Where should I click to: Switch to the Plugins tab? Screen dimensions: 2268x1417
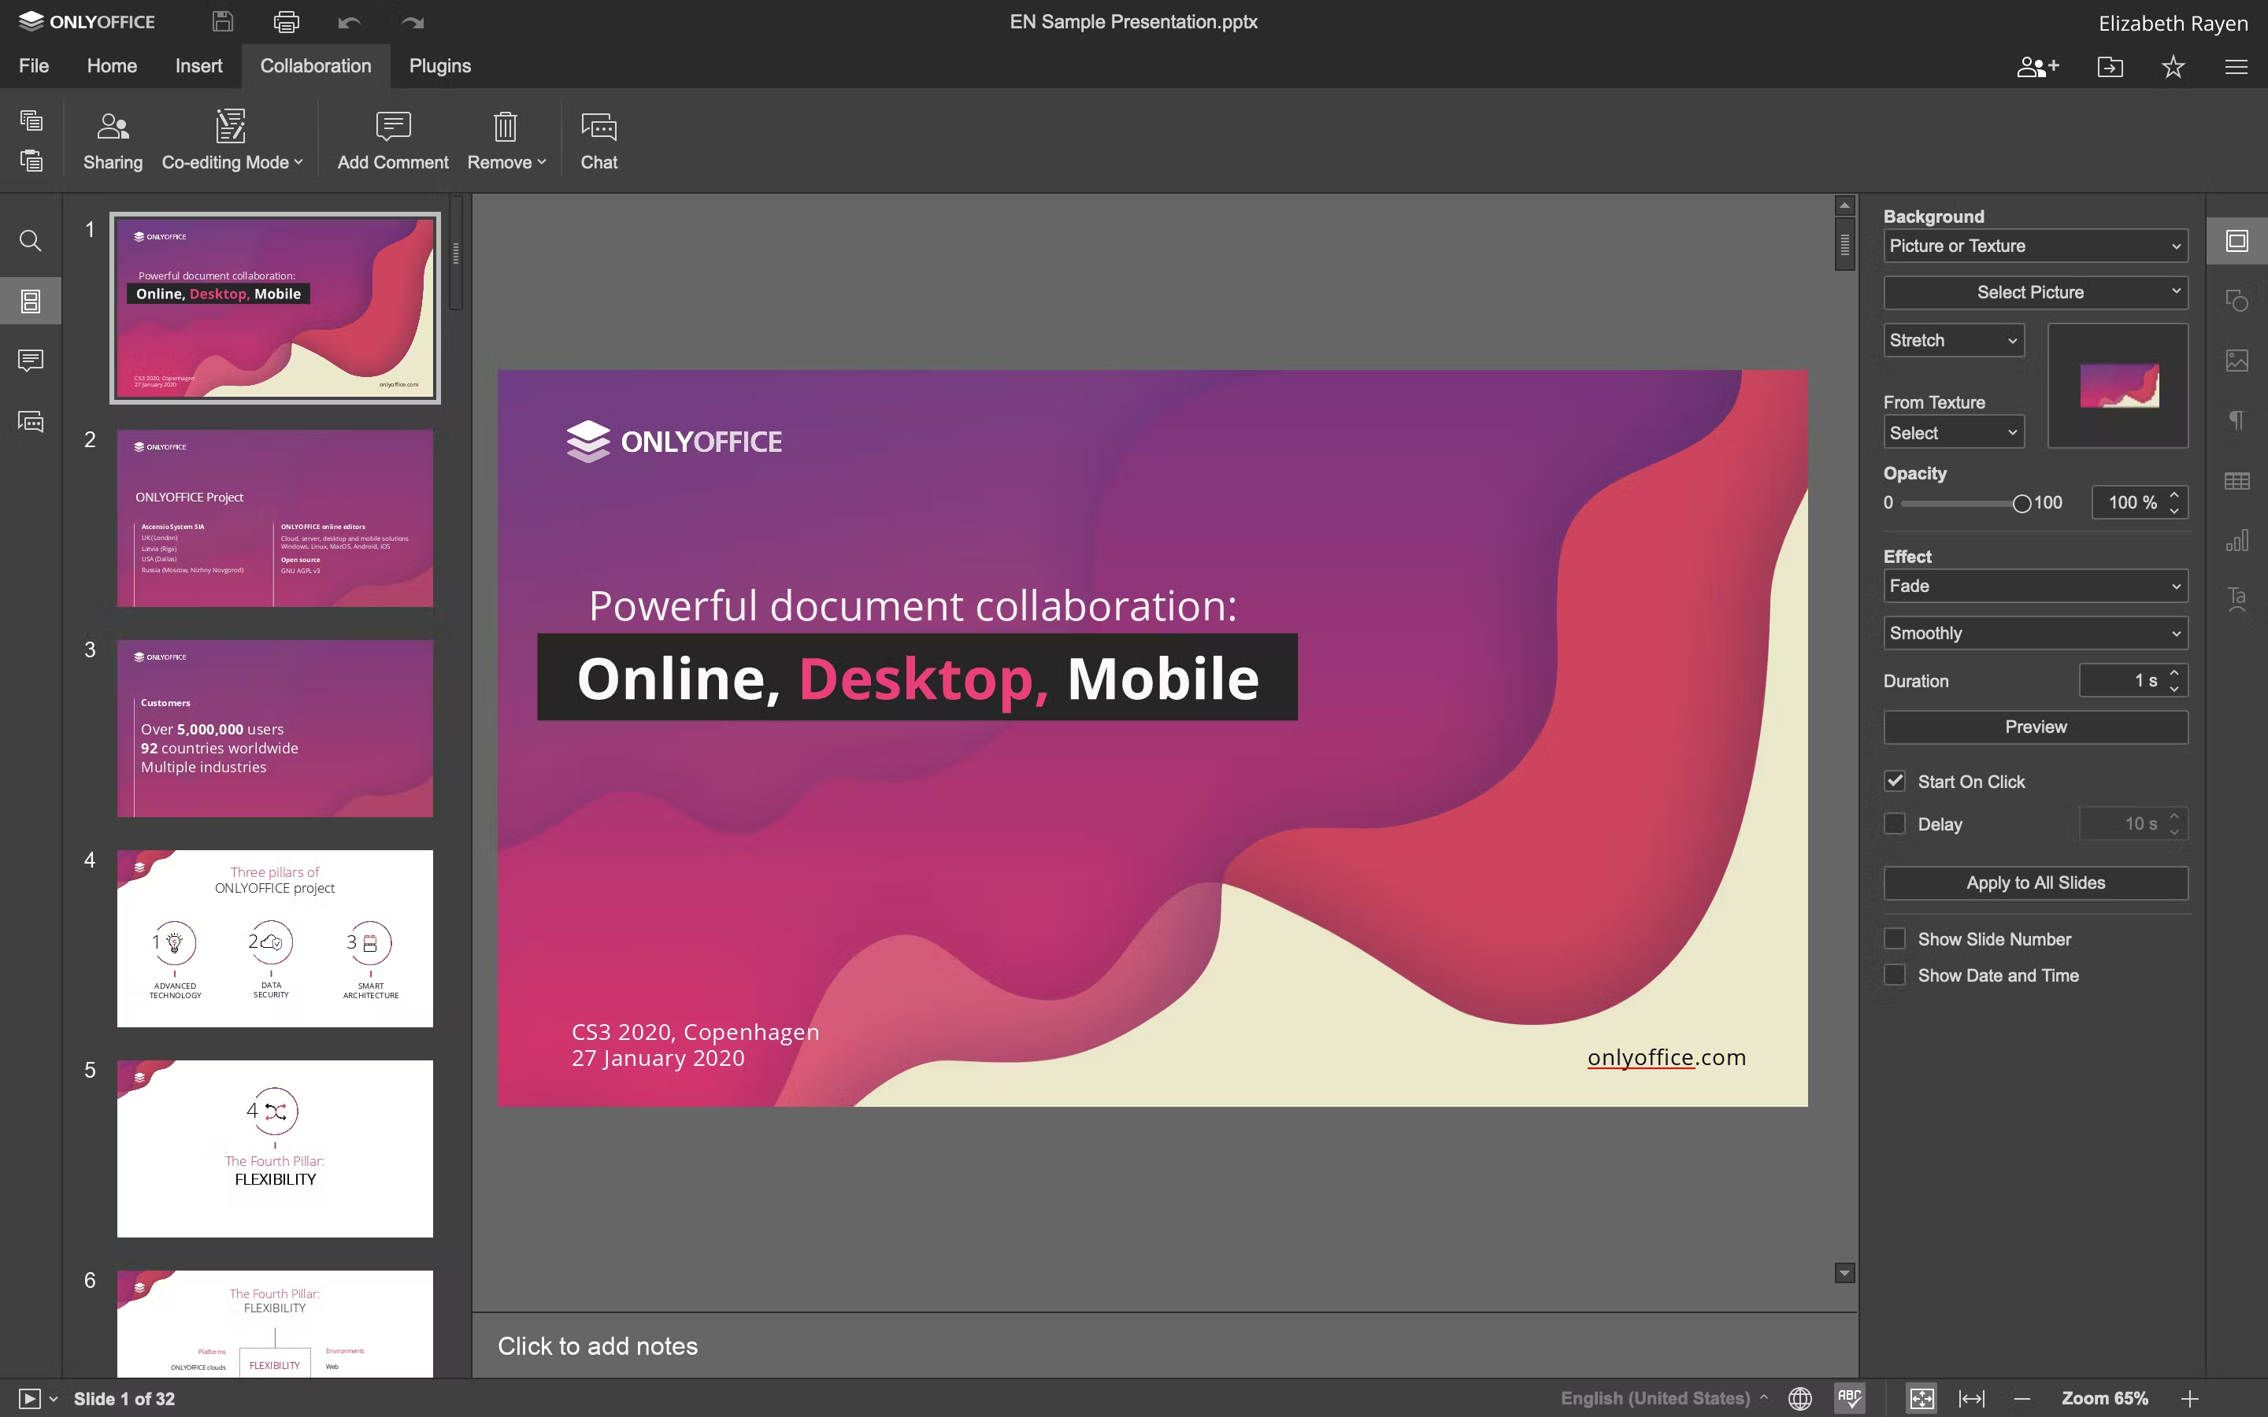[x=439, y=65]
